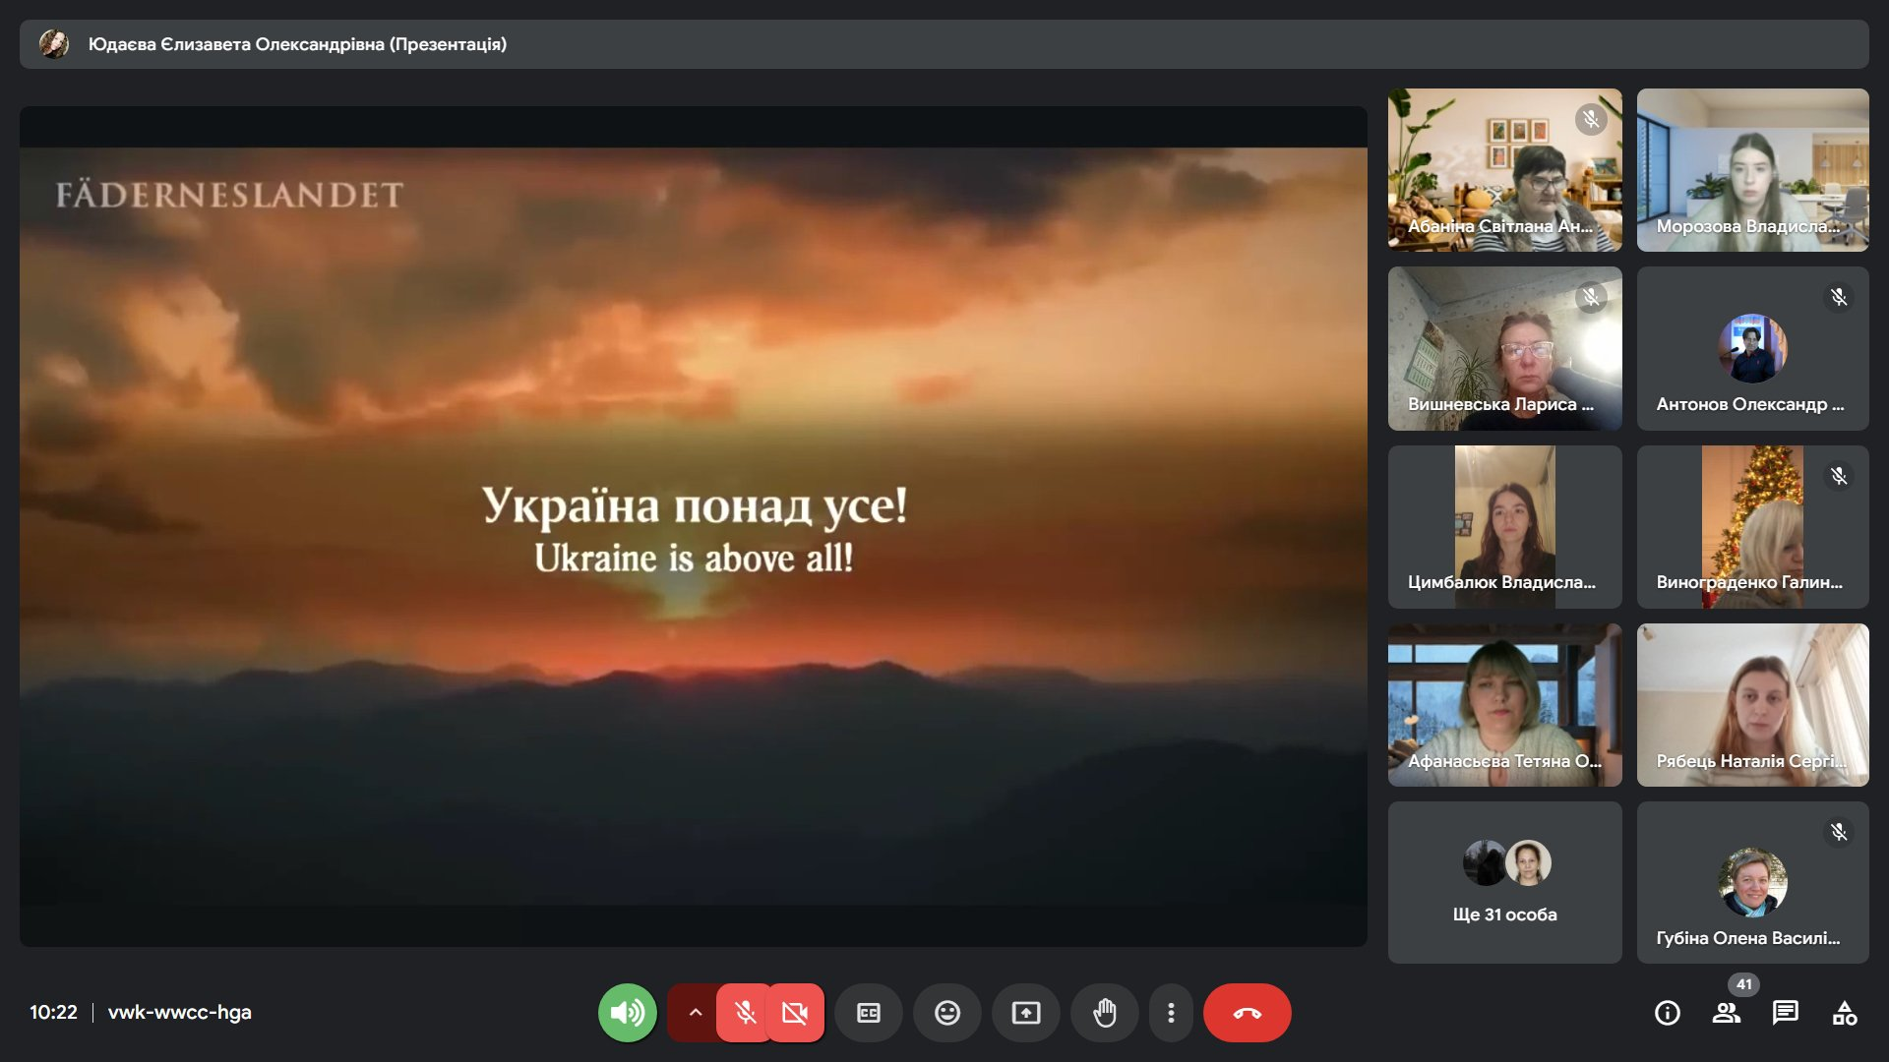Select Рябець Наталія video tile
The image size is (1889, 1062).
[x=1752, y=705]
